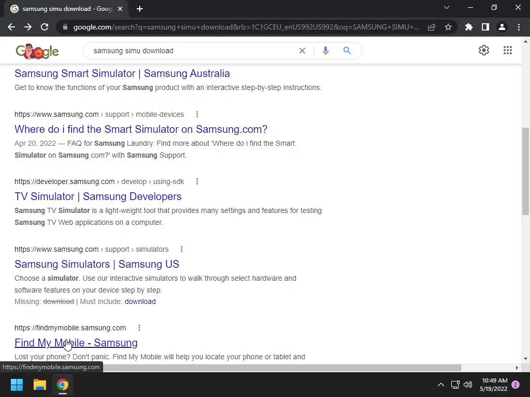Open more options for developer.samsung.com result
Screen dimensions: 530x397
click(197, 181)
